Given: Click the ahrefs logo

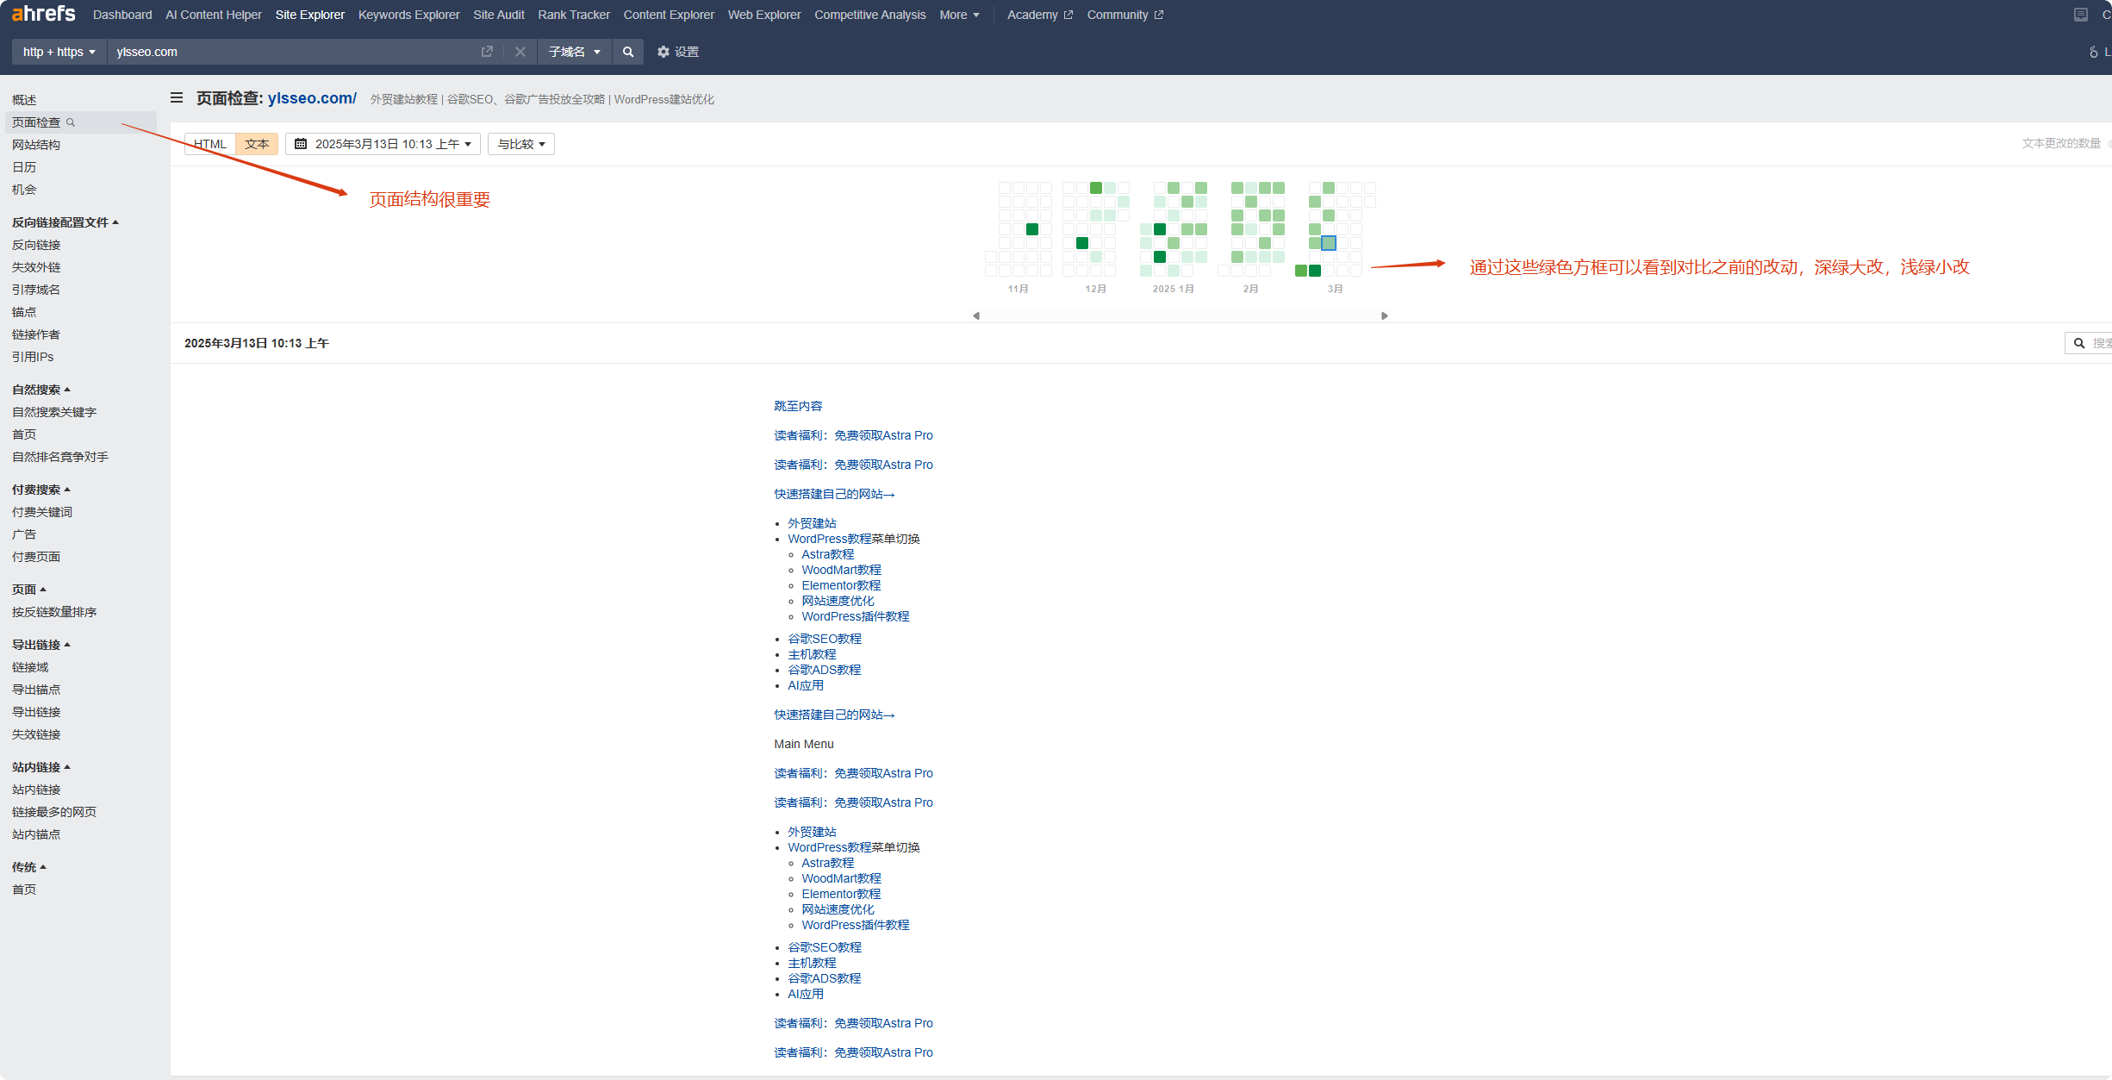Looking at the screenshot, I should point(43,14).
